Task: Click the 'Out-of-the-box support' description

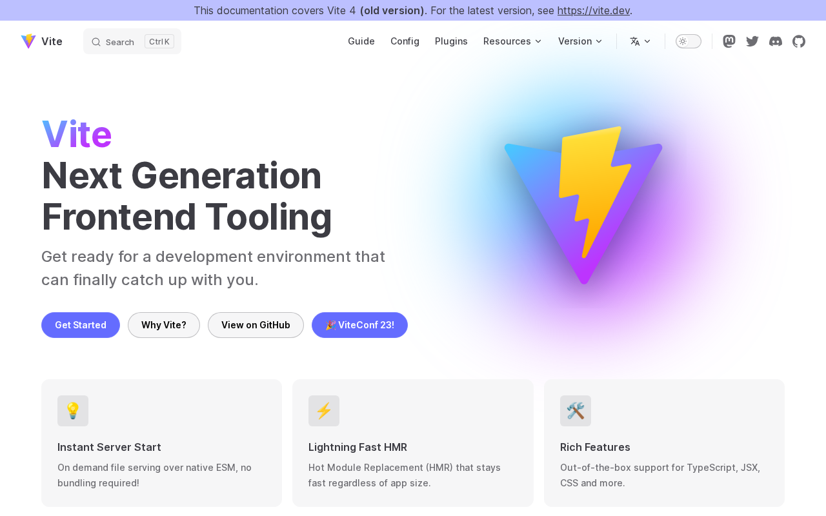Action: tap(660, 475)
